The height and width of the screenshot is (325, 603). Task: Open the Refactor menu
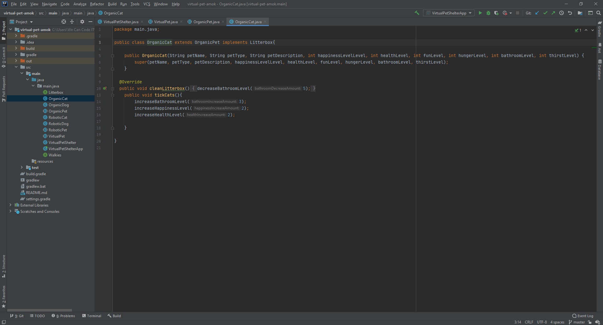pos(97,4)
